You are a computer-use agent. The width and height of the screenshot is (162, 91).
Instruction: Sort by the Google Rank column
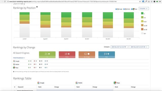point(40,87)
